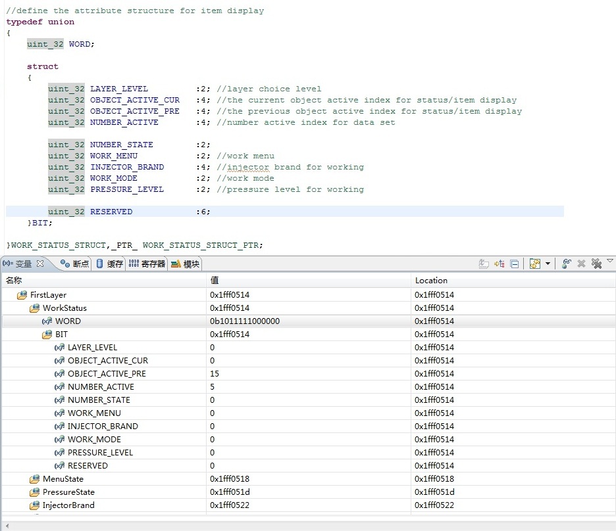Click the single gray X remove icon
This screenshot has width=616, height=531.
pos(582,264)
